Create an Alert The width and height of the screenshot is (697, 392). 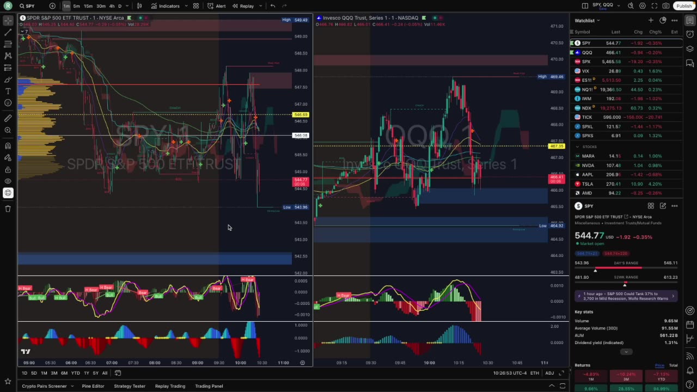pos(217,6)
